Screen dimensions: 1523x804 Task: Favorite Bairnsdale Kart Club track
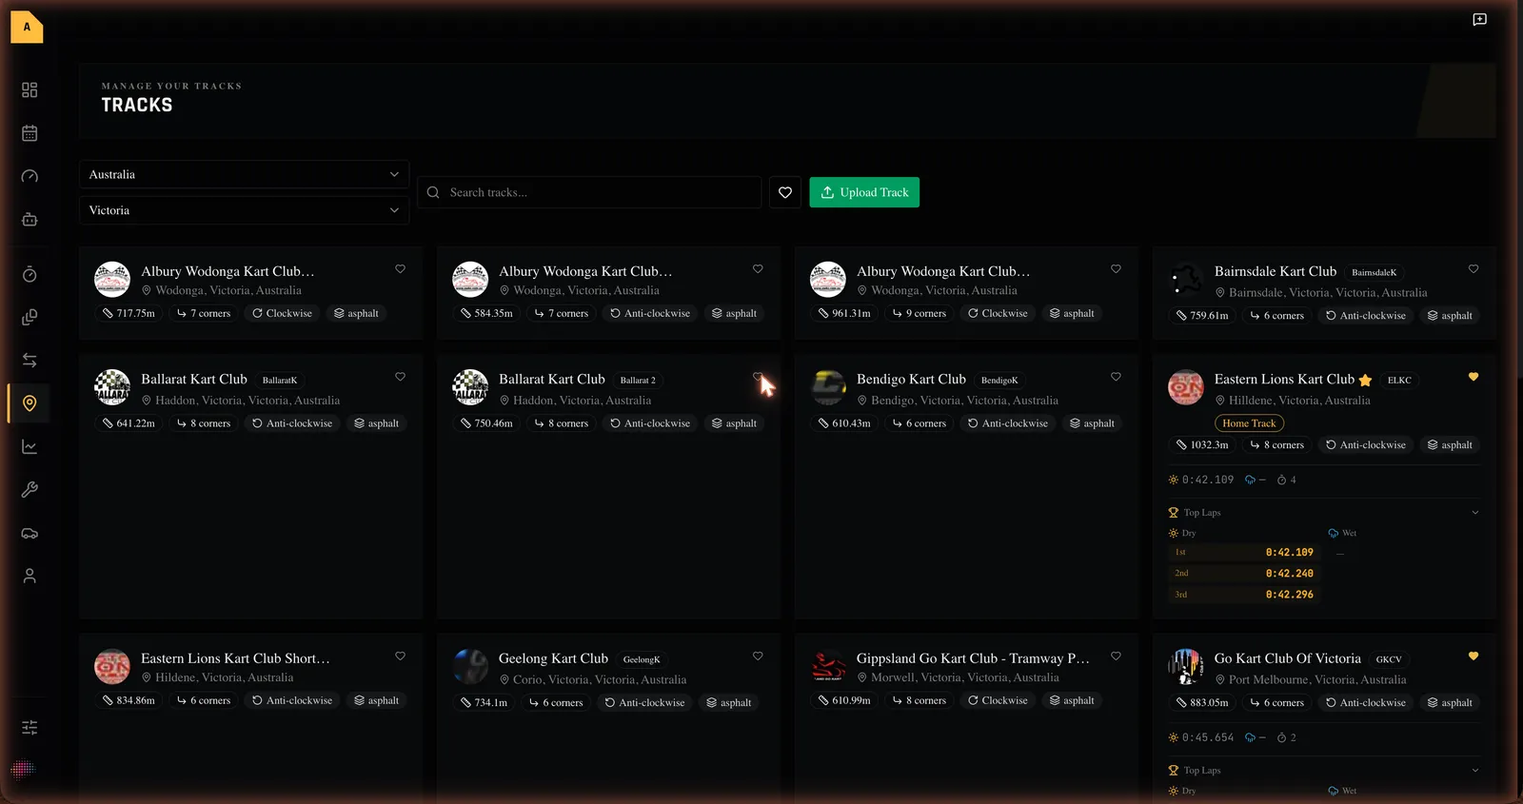click(x=1474, y=269)
